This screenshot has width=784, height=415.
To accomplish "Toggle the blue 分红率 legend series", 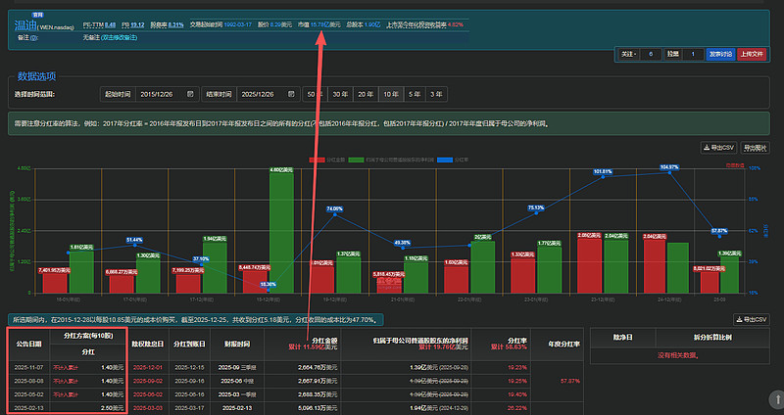I will [460, 159].
